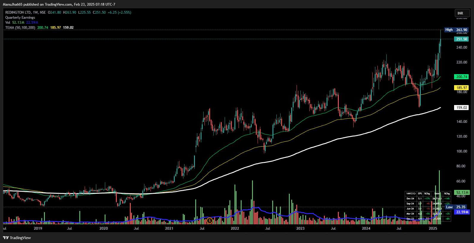Image resolution: width=474 pixels, height=243 pixels.
Task: Click the TradingView logo at bottom left
Action: 17,238
